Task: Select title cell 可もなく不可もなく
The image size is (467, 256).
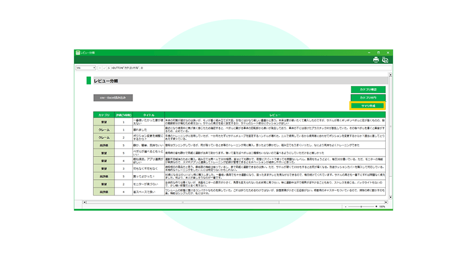Action: (149, 168)
